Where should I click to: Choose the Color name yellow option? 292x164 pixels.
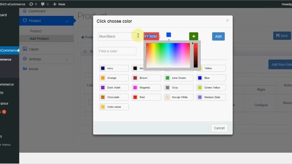coord(114,107)
